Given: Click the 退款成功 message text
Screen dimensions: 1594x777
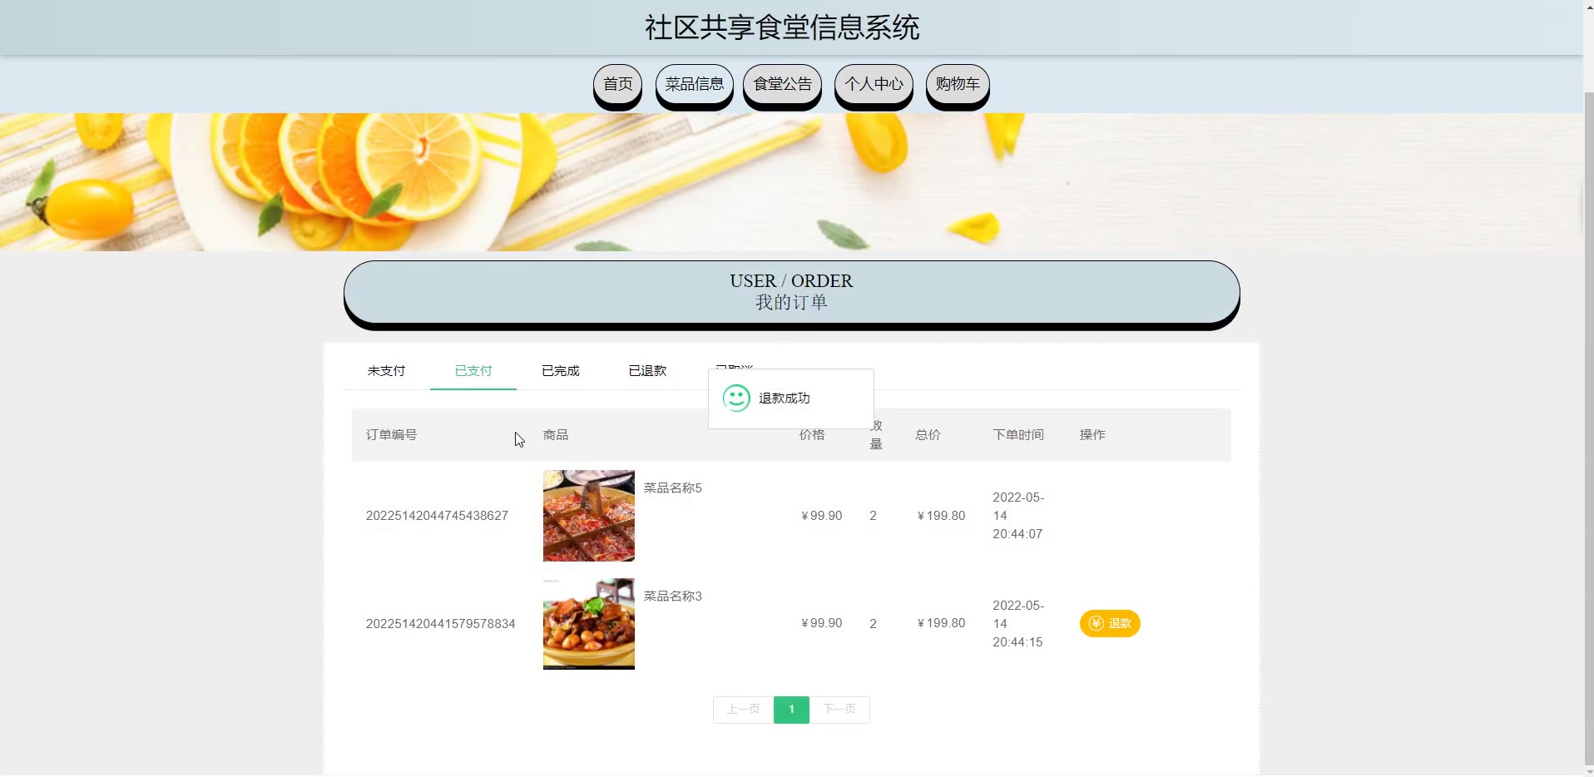Looking at the screenshot, I should pyautogui.click(x=785, y=398).
